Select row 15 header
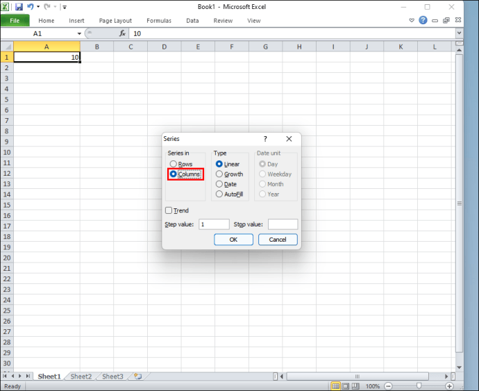The image size is (479, 391). (7, 205)
